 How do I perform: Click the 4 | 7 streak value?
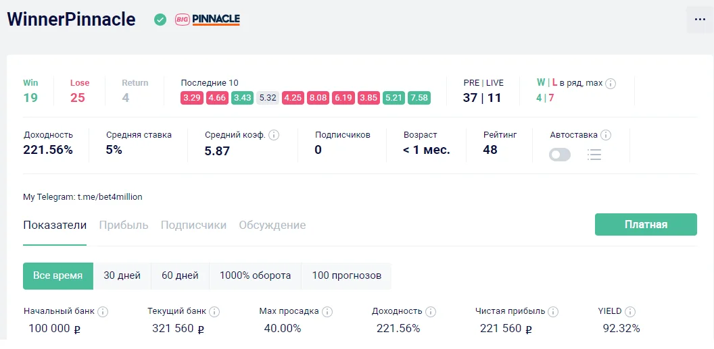pyautogui.click(x=545, y=98)
